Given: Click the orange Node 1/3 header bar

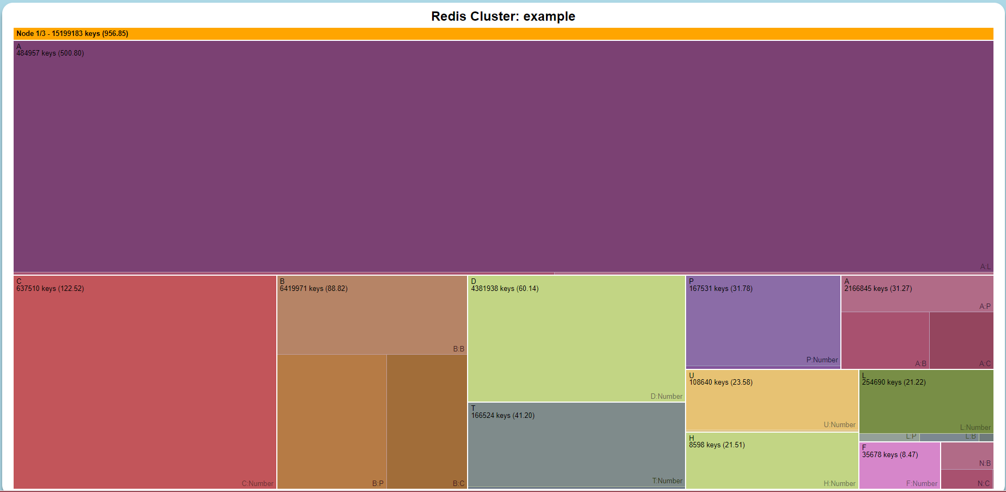Looking at the screenshot, I should click(503, 34).
